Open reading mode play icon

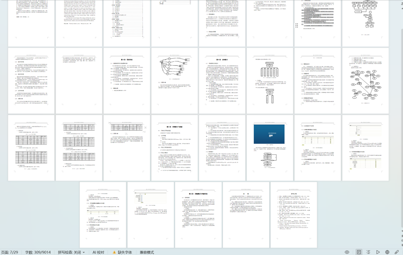coord(378,252)
